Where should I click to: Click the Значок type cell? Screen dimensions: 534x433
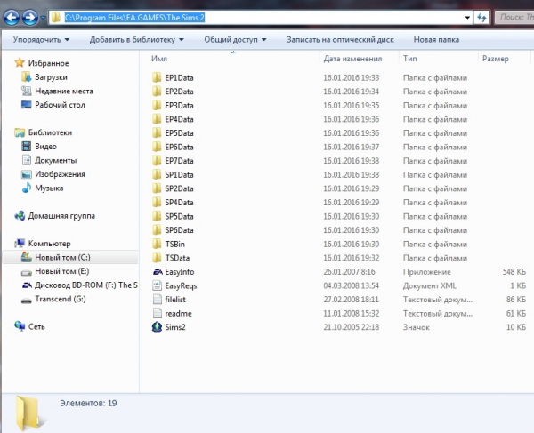pyautogui.click(x=417, y=327)
